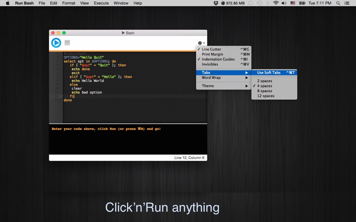Screen dimensions: 356x222
Task: Open the File menu
Action: point(42,3)
